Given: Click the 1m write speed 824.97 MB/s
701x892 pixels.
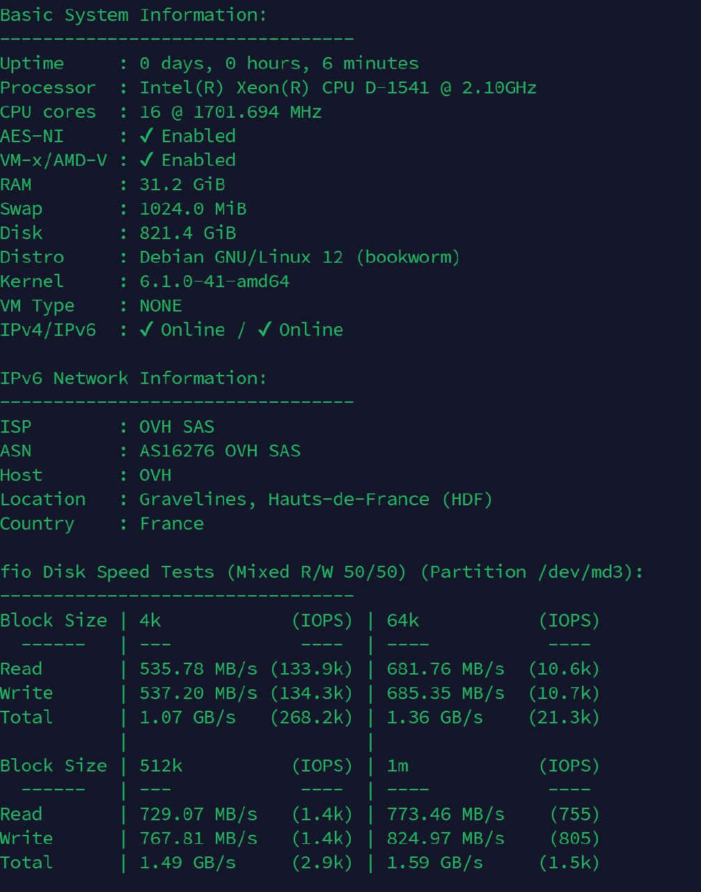Looking at the screenshot, I should coord(446,838).
